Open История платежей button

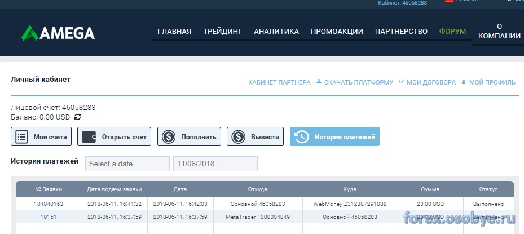tap(334, 136)
